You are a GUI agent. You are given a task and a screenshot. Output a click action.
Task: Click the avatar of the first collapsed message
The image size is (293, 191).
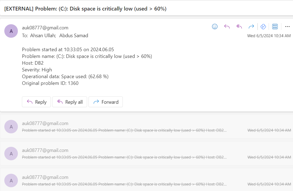click(11, 127)
